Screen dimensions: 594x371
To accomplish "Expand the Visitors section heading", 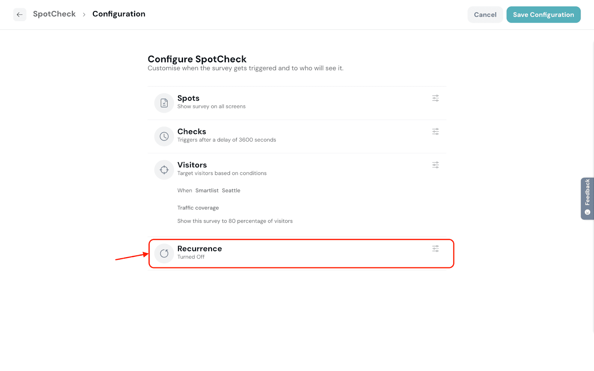I will coord(192,165).
